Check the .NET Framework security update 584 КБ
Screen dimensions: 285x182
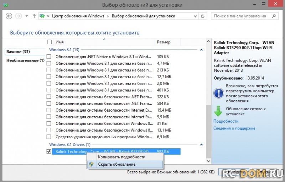tap(49, 103)
